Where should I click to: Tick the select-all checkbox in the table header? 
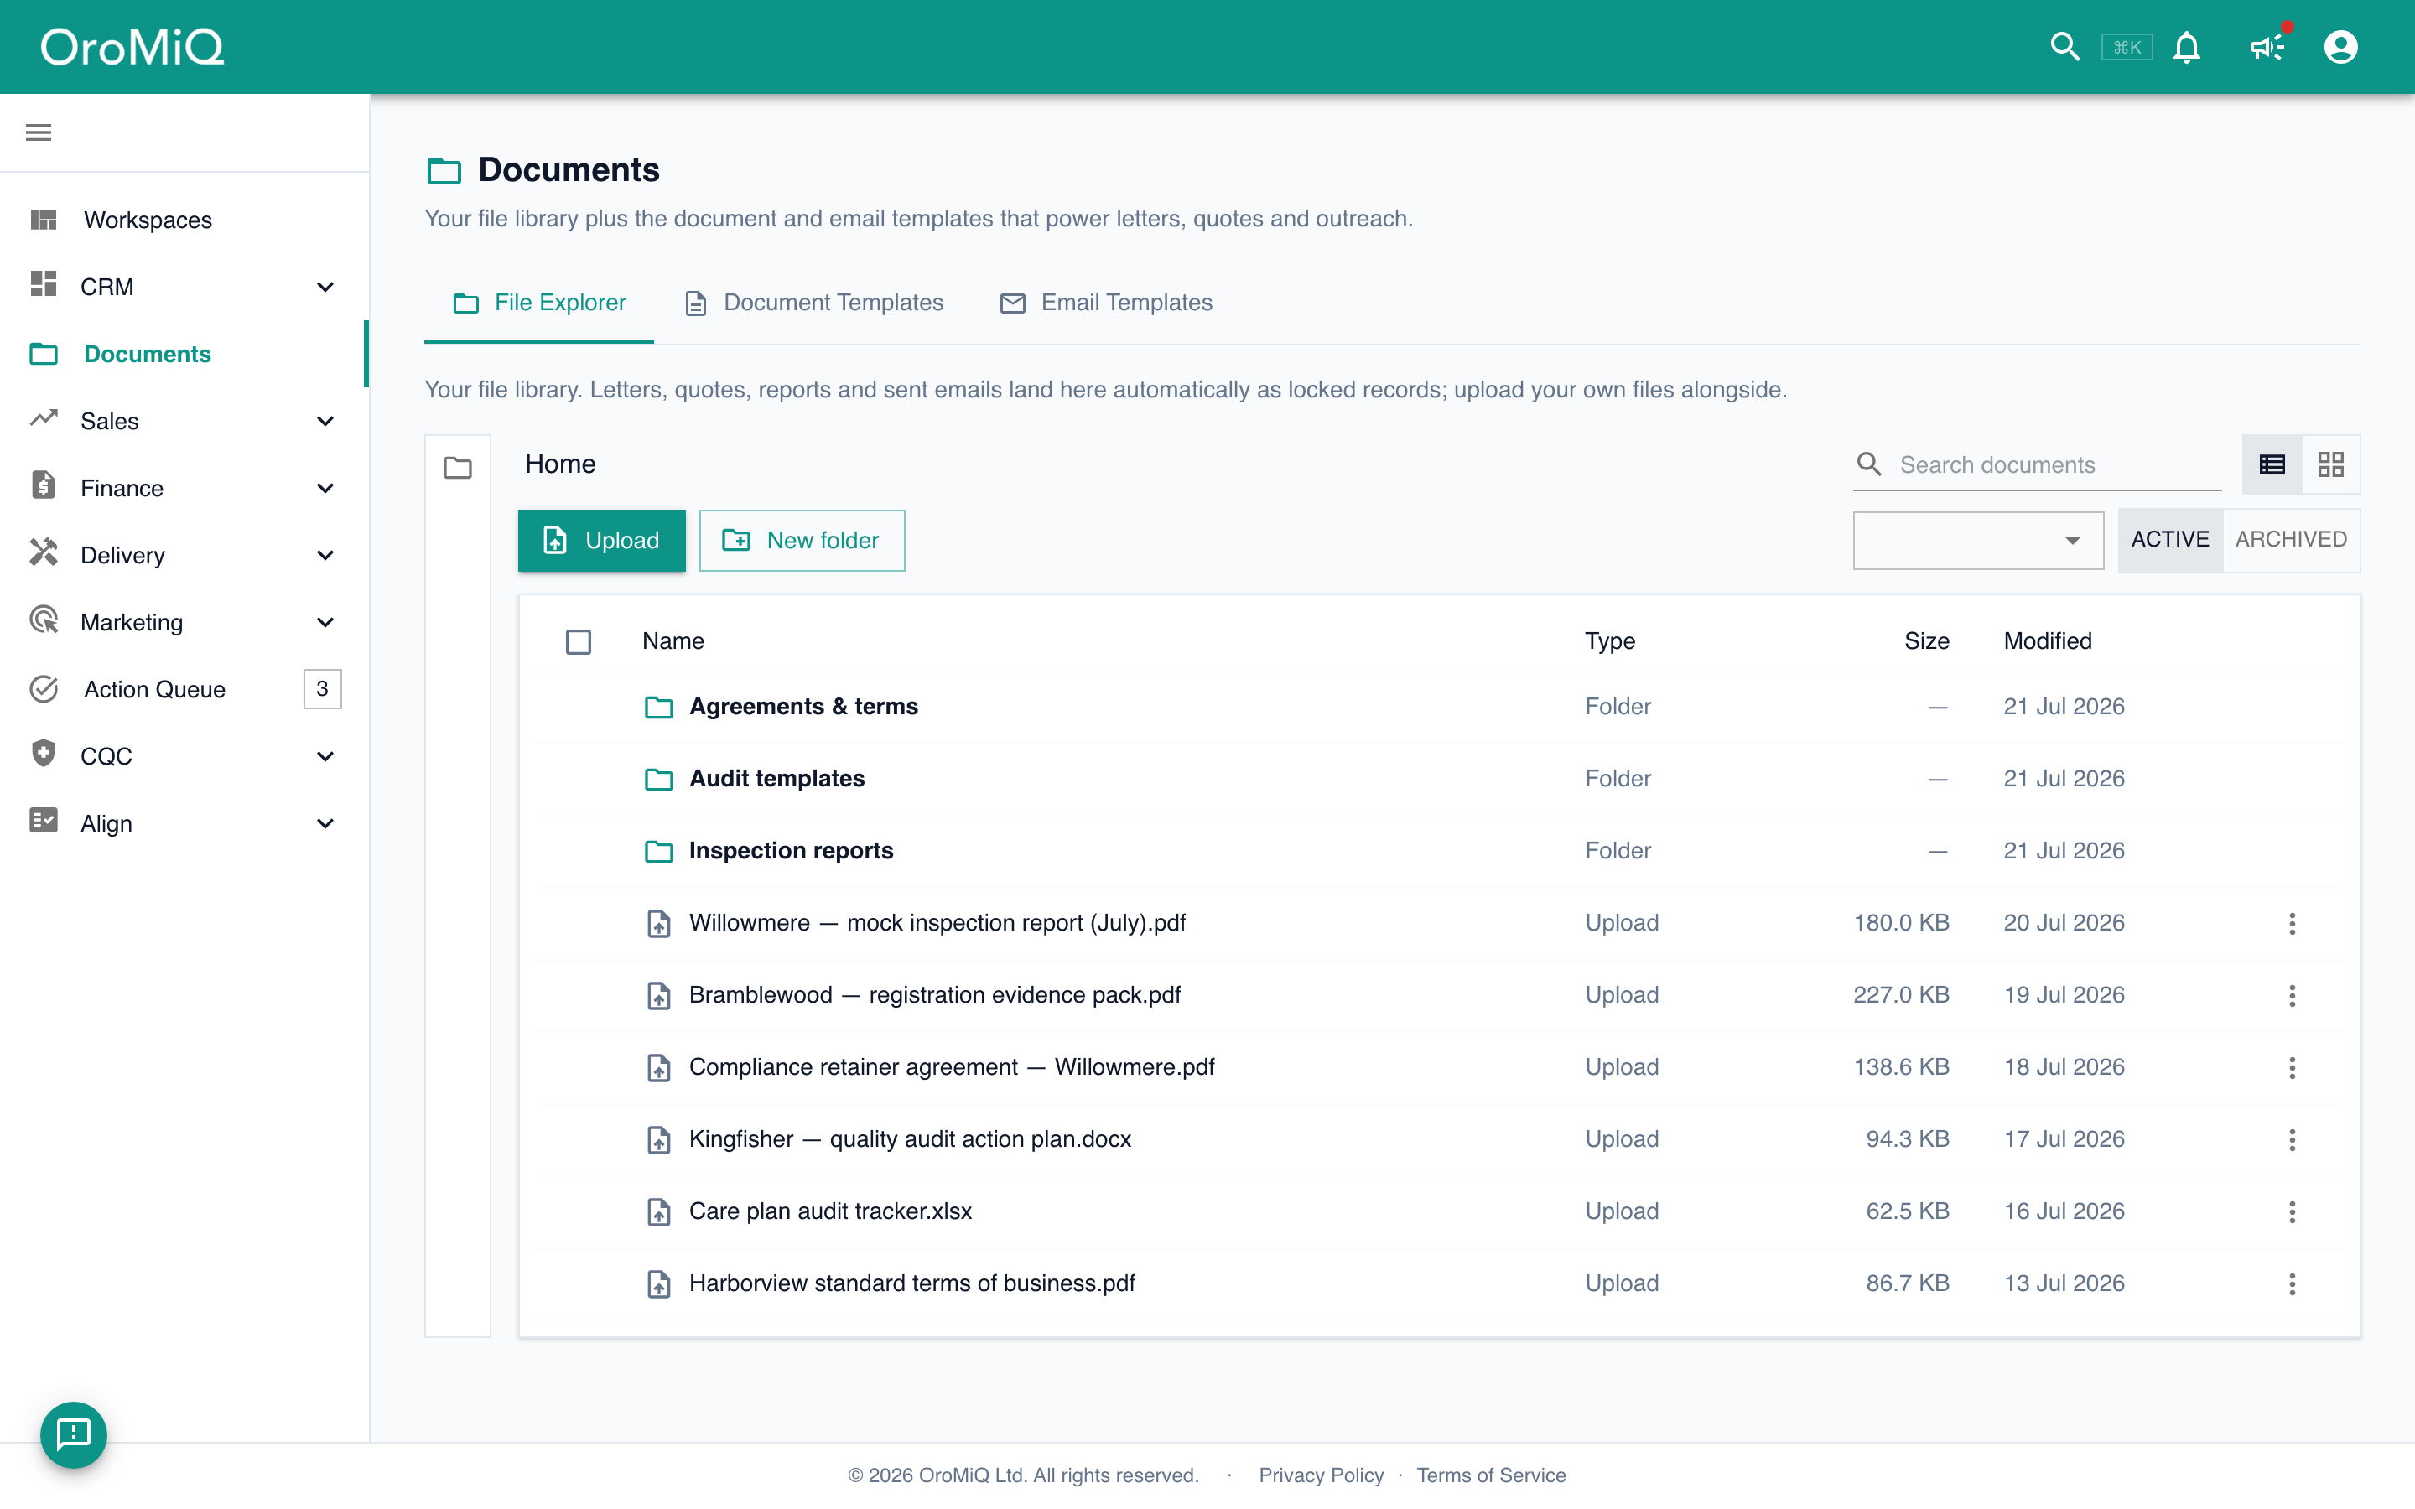pos(578,641)
